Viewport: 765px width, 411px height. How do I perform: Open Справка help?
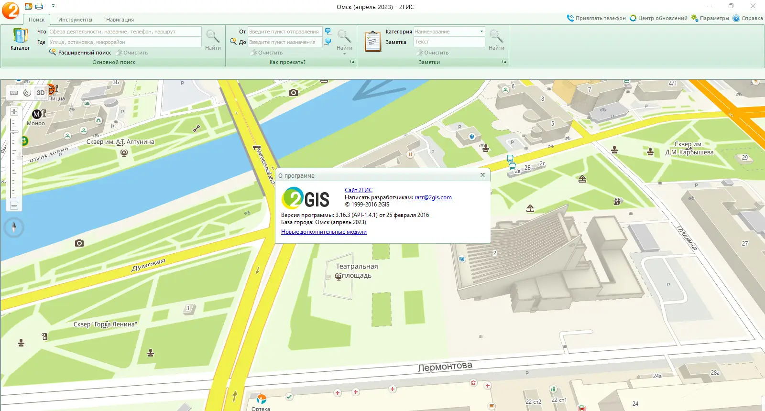(x=748, y=18)
